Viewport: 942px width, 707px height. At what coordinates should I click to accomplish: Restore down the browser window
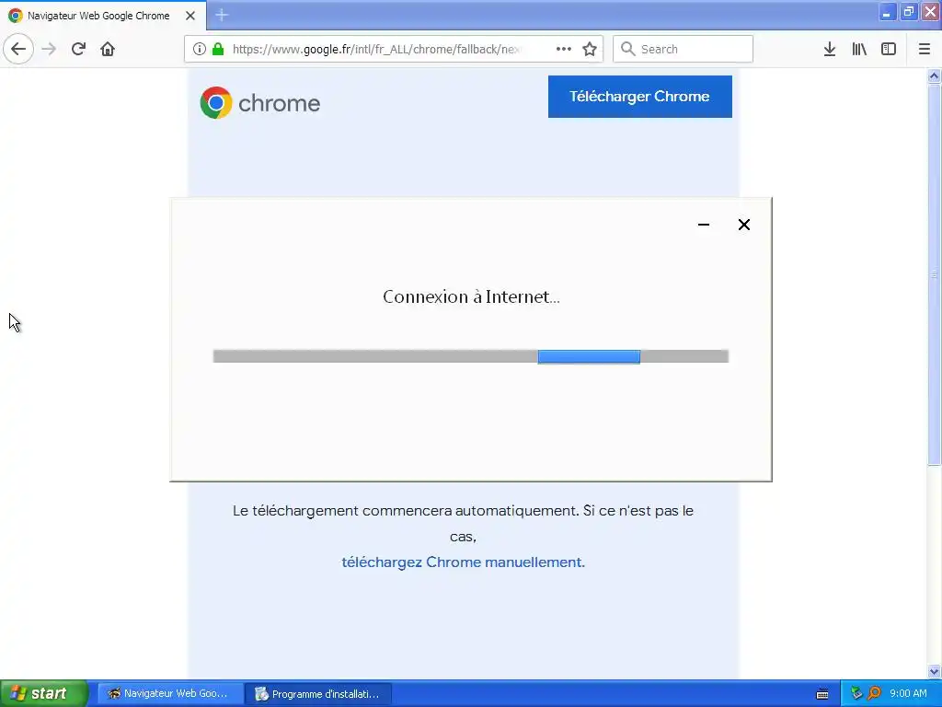[909, 13]
